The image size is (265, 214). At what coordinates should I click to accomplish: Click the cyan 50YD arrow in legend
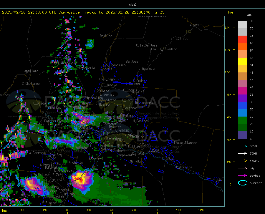click(243, 146)
